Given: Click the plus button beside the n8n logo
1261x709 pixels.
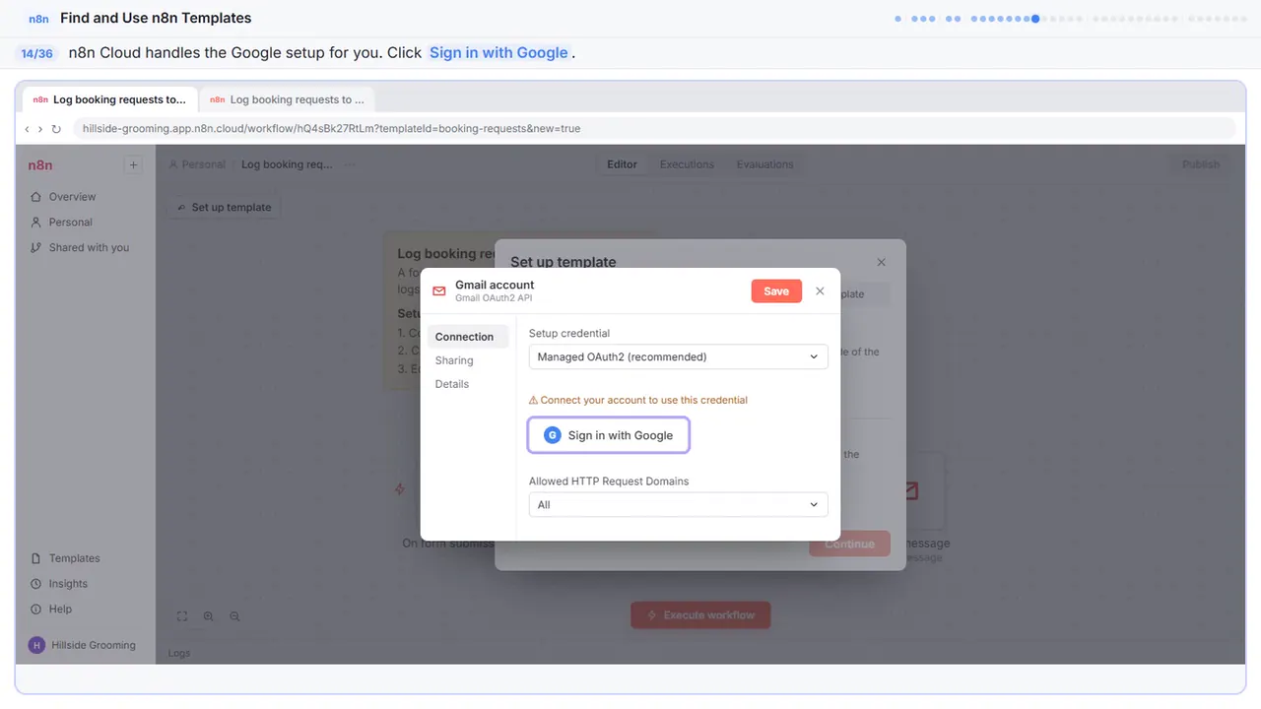Looking at the screenshot, I should coord(133,165).
